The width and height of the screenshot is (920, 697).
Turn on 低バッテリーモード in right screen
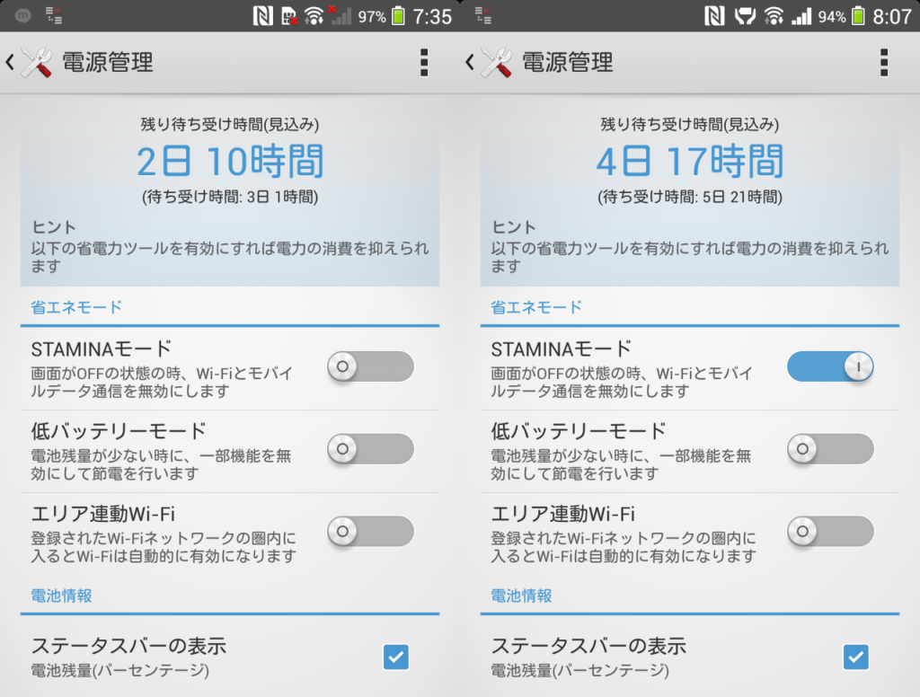click(x=831, y=449)
